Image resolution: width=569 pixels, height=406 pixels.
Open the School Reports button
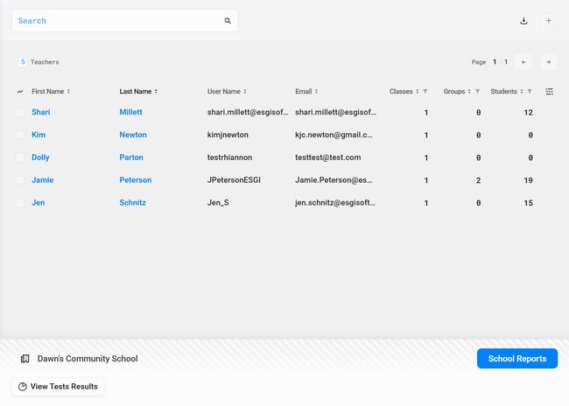[x=516, y=359]
